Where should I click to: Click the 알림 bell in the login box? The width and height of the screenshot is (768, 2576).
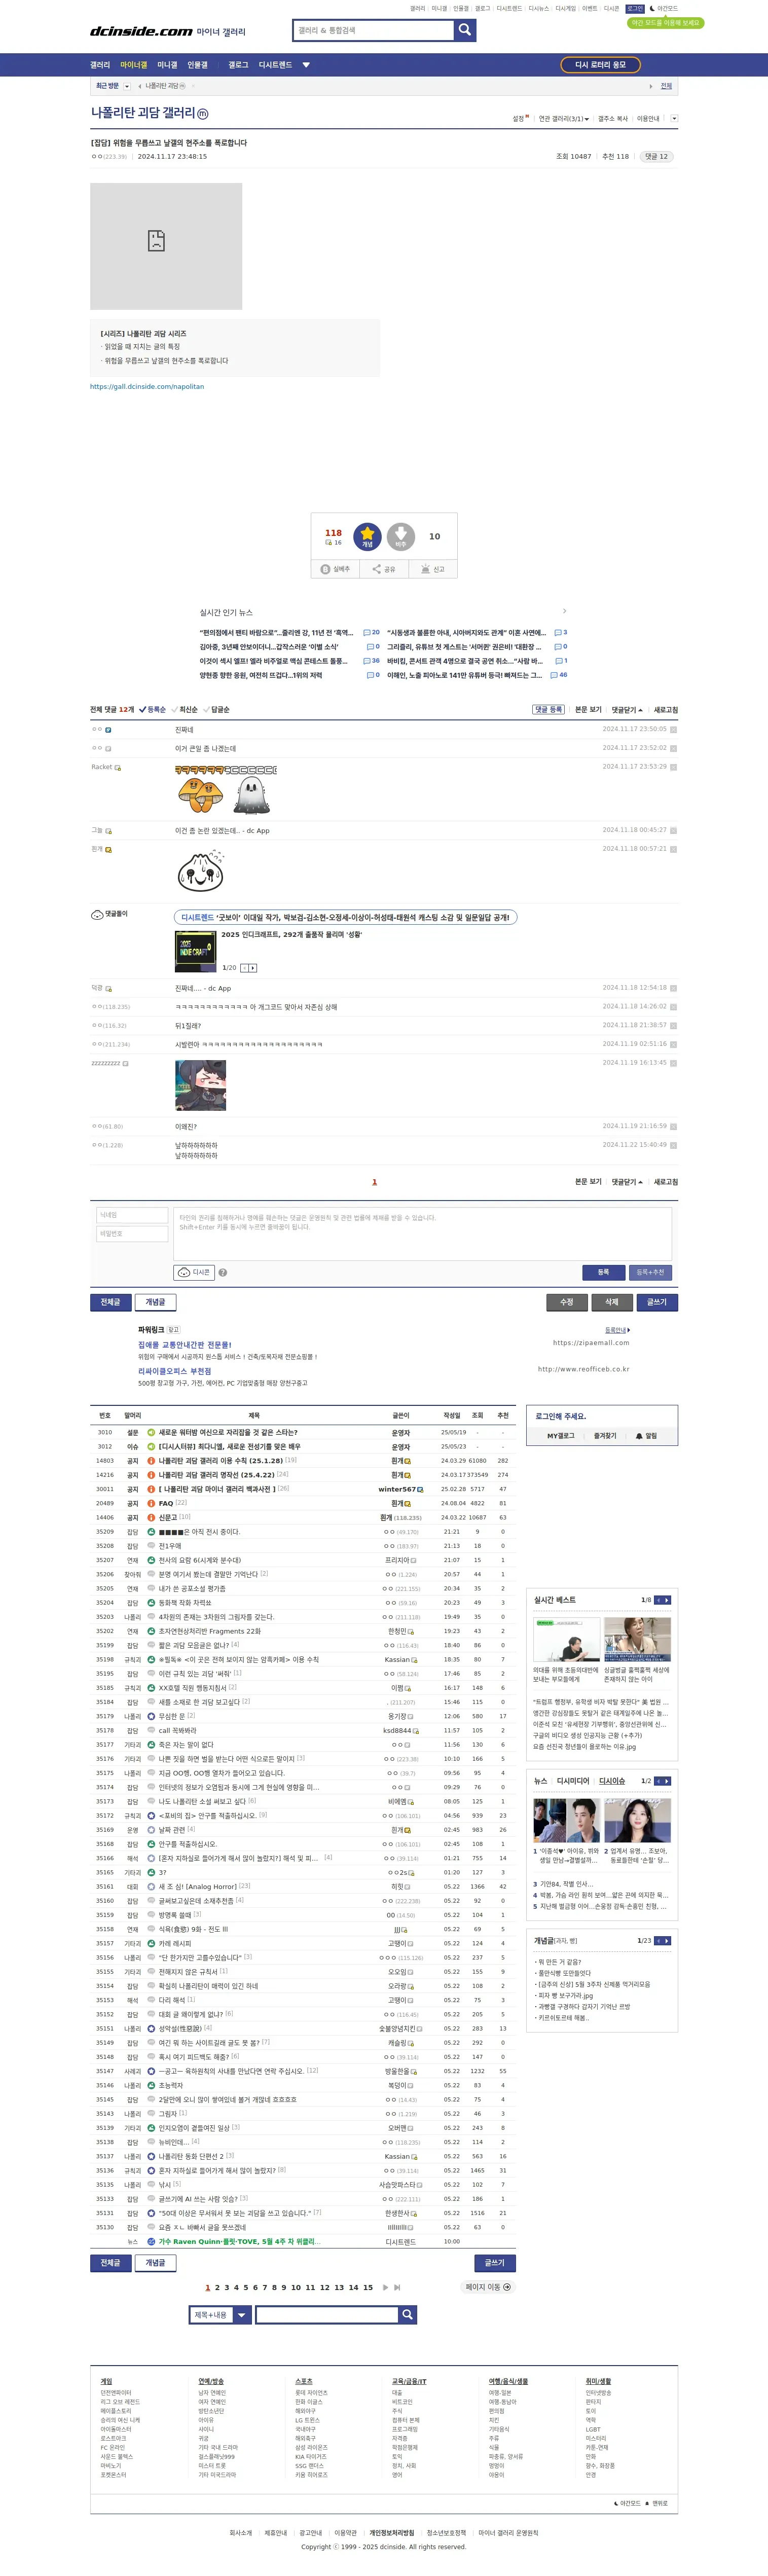646,1436
